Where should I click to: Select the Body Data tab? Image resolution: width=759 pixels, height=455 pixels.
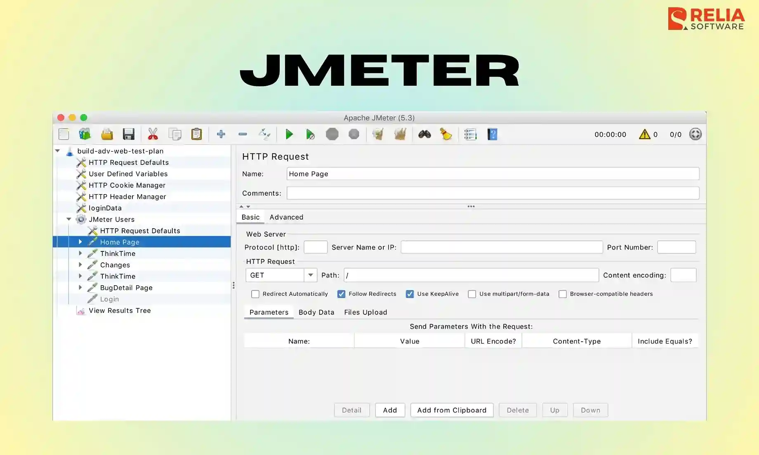[316, 312]
